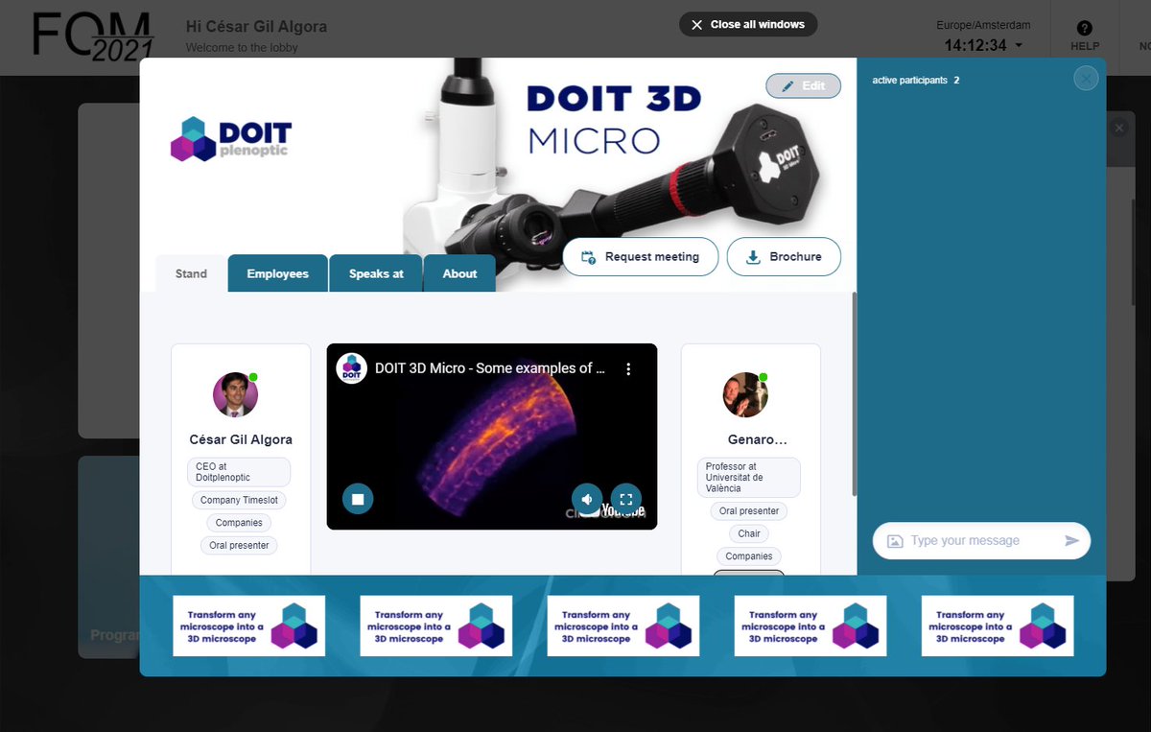
Task: Open video more options (three dots)
Action: pyautogui.click(x=628, y=368)
